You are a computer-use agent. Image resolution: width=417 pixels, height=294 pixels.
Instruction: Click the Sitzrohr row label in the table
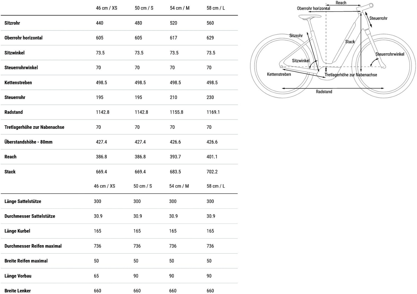point(12,23)
